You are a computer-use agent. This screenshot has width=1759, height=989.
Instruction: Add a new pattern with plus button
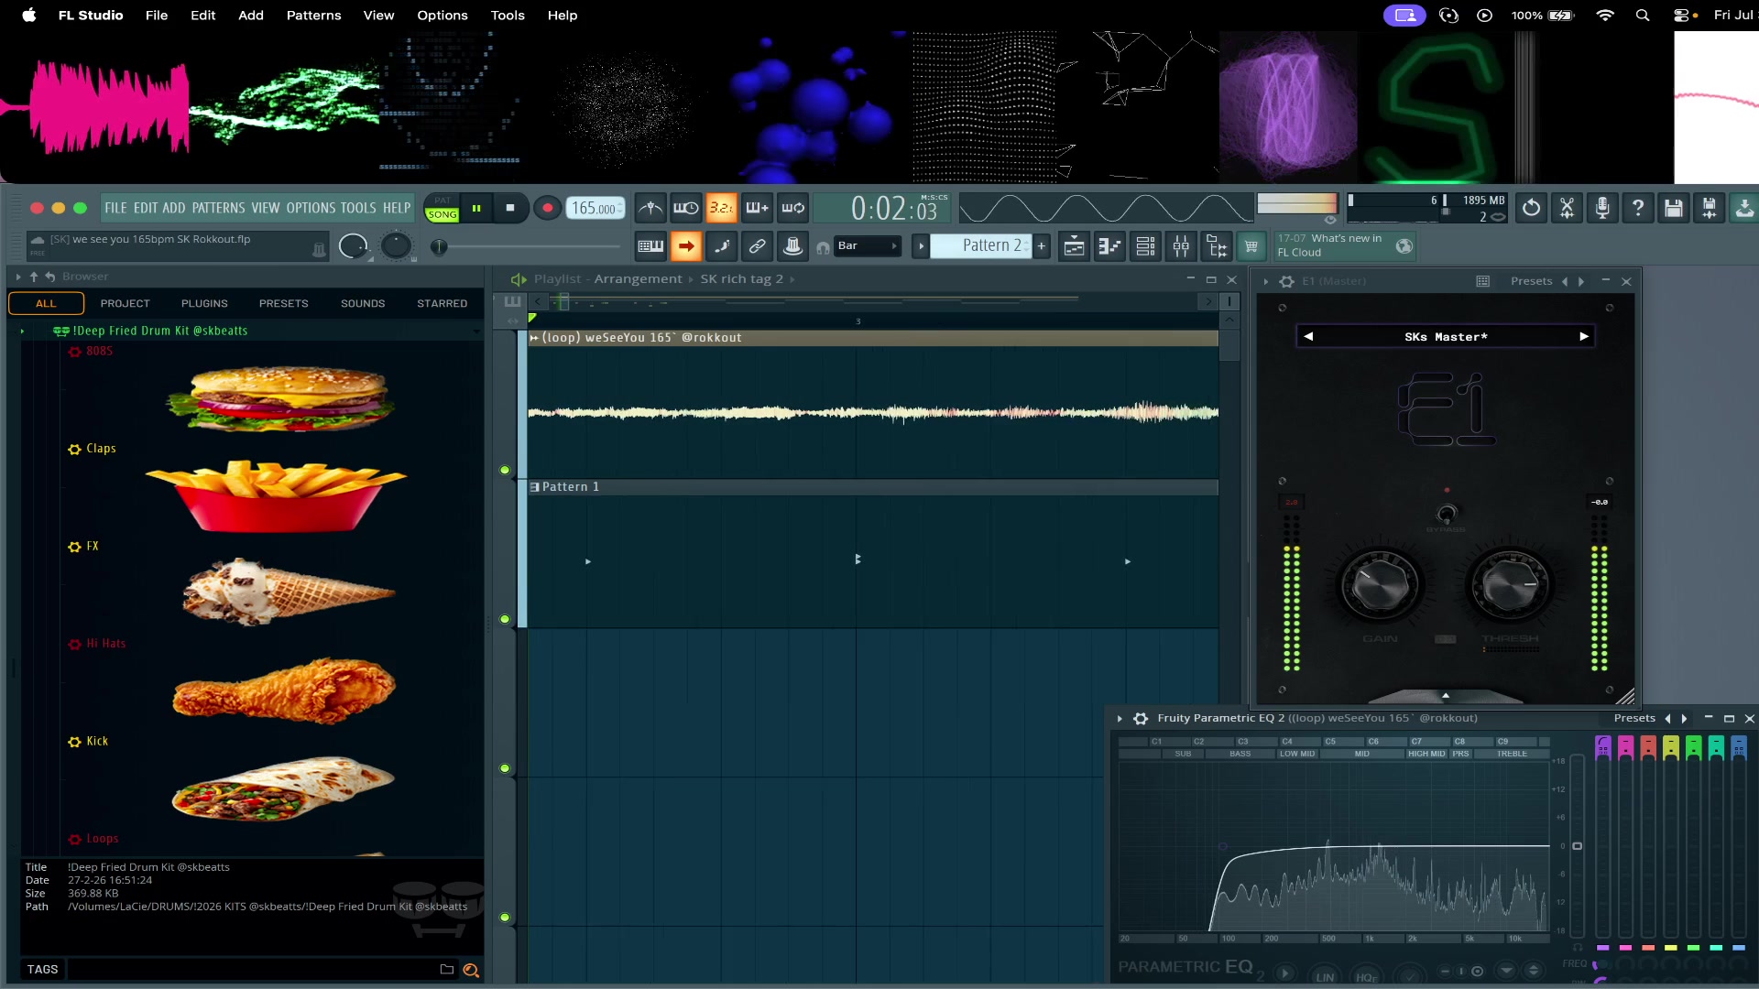[x=1042, y=245]
